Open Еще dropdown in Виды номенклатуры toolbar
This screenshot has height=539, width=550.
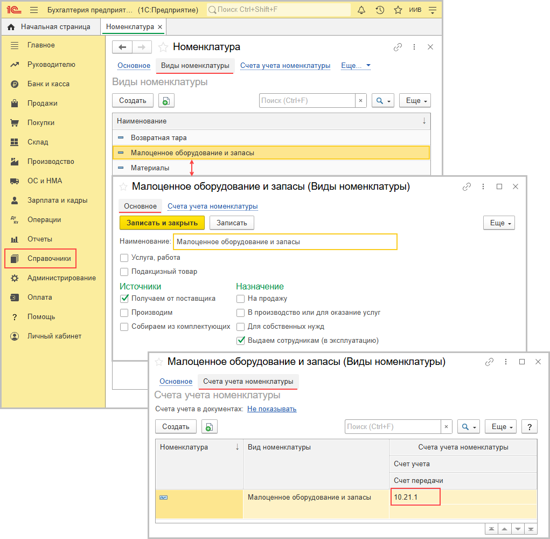click(x=415, y=101)
